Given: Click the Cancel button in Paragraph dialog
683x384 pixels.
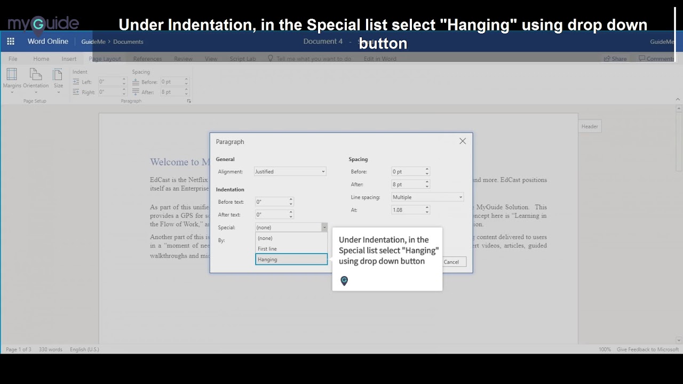Looking at the screenshot, I should click(x=451, y=262).
